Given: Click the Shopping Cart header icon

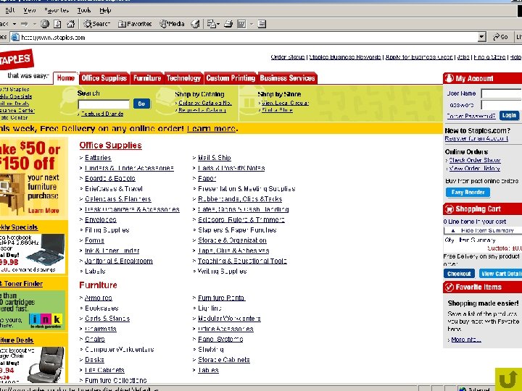Looking at the screenshot, I should (449, 209).
